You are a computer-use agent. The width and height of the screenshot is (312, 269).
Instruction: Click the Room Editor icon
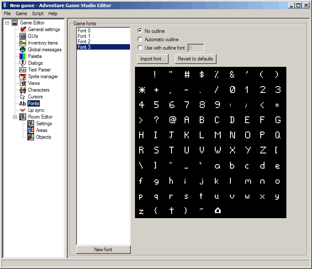[x=23, y=117]
